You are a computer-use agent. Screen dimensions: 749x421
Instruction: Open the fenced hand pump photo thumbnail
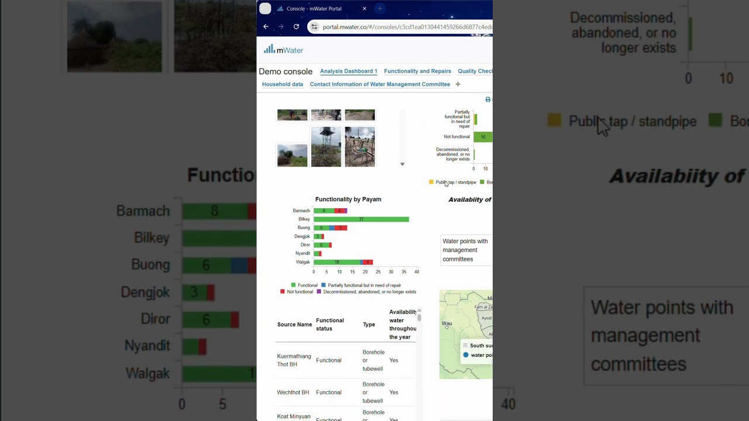tap(360, 147)
